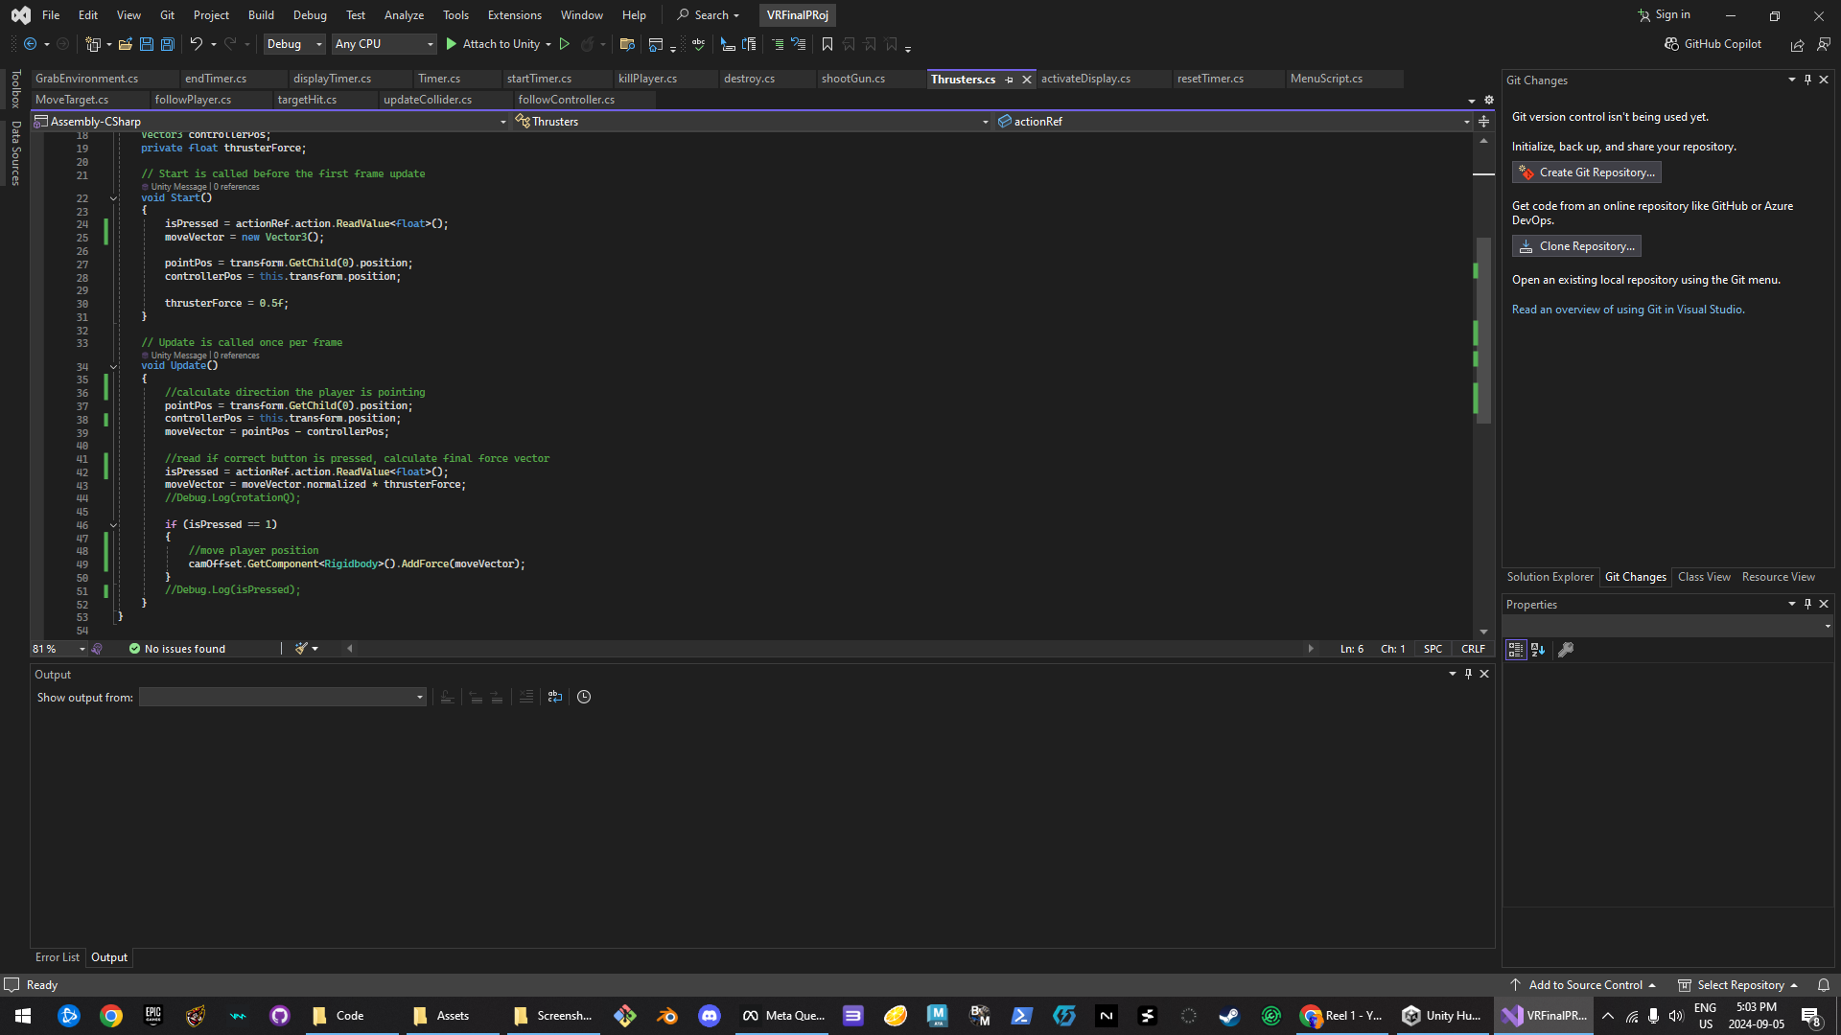This screenshot has height=1035, width=1841.
Task: Toggle word wrap in Output panel
Action: point(554,697)
